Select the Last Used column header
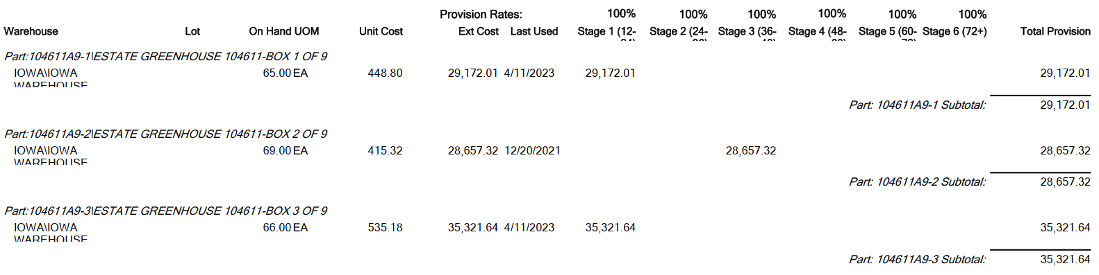 point(534,31)
